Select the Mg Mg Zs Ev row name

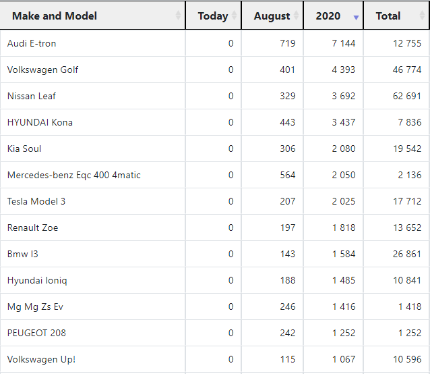click(x=35, y=306)
